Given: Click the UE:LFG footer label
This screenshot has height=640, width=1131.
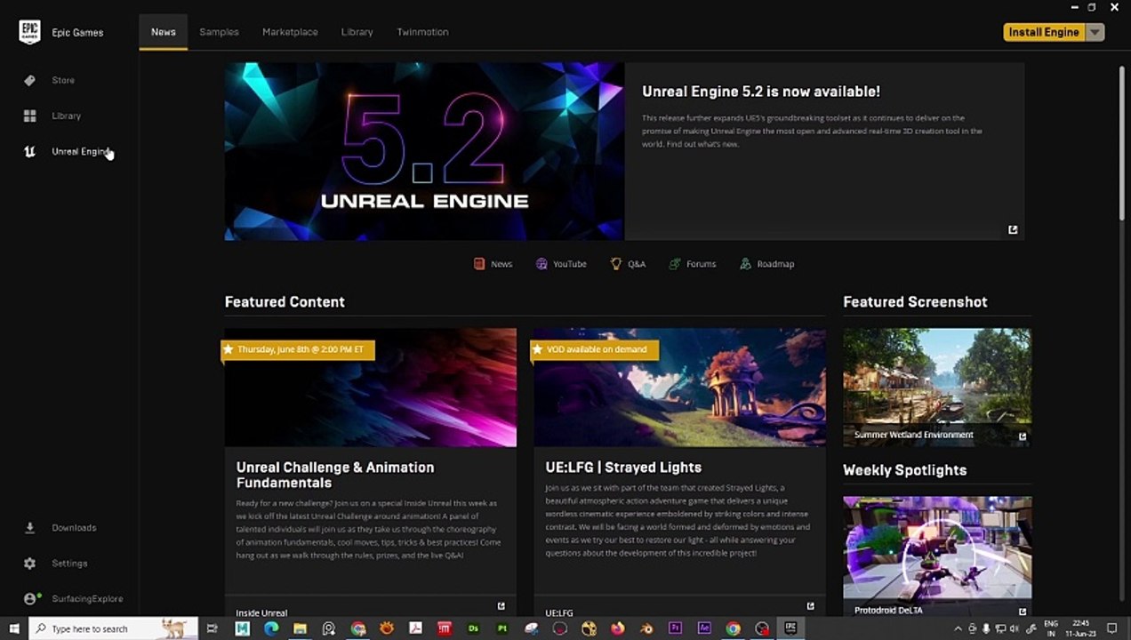Looking at the screenshot, I should tap(559, 612).
